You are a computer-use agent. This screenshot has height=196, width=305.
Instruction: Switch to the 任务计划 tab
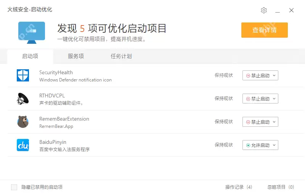pyautogui.click(x=121, y=56)
